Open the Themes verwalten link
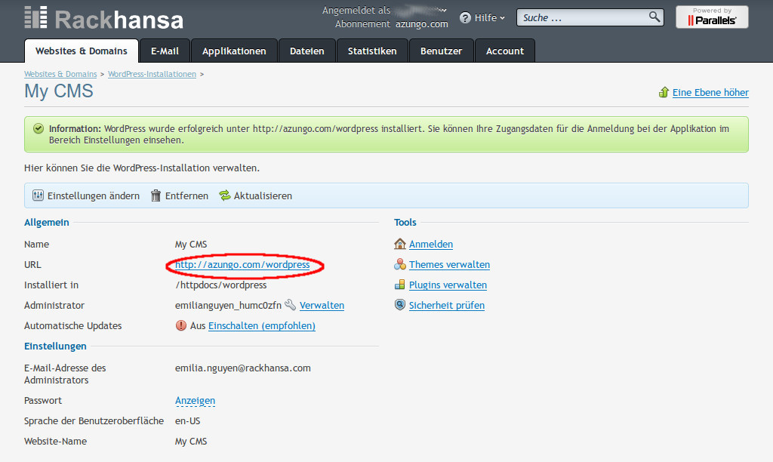 tap(450, 264)
